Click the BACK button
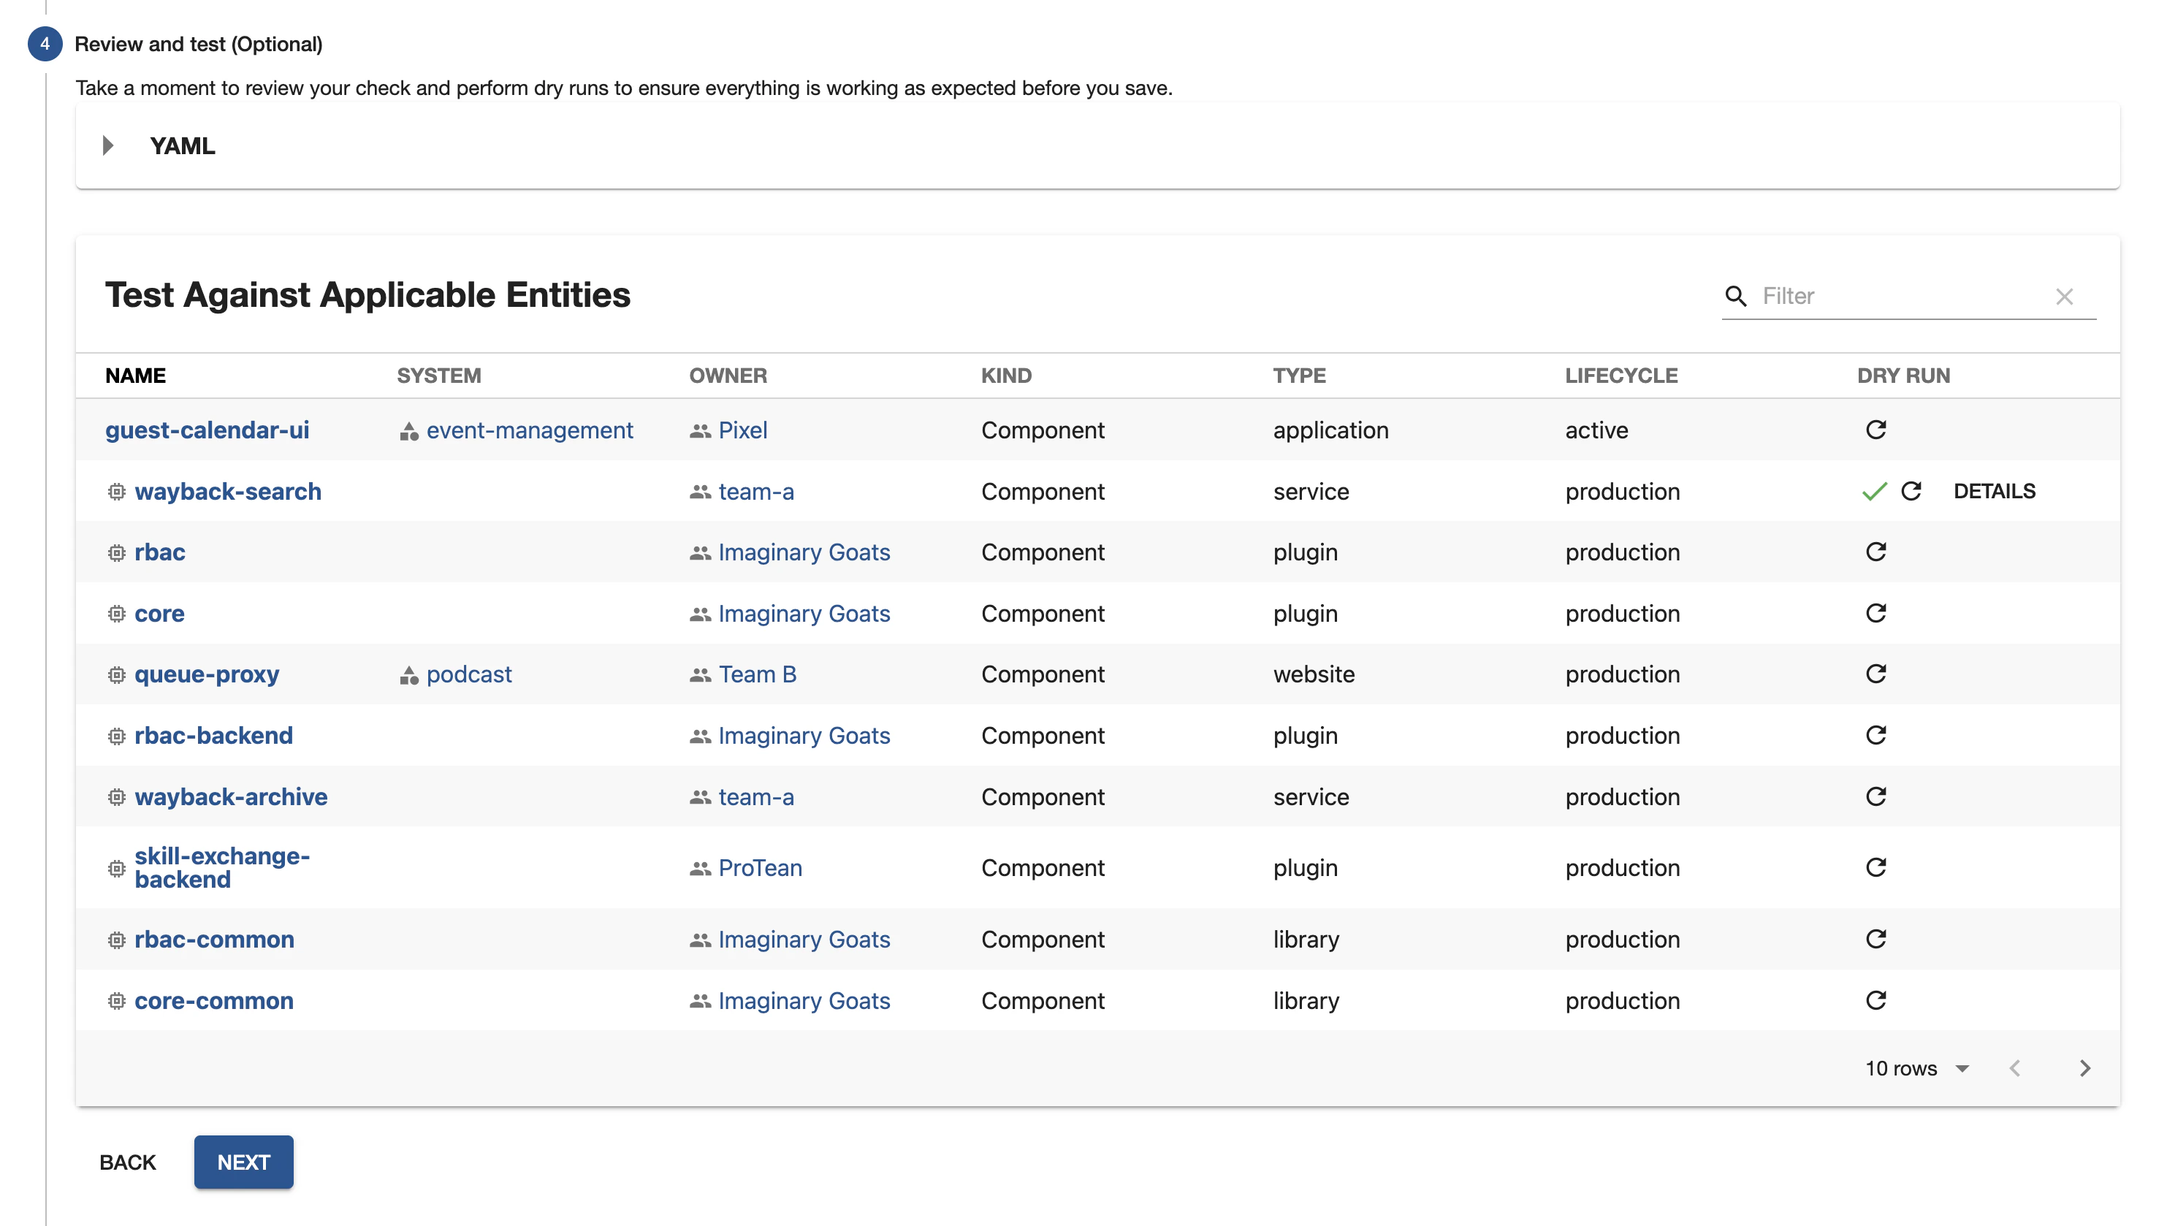 point(127,1162)
